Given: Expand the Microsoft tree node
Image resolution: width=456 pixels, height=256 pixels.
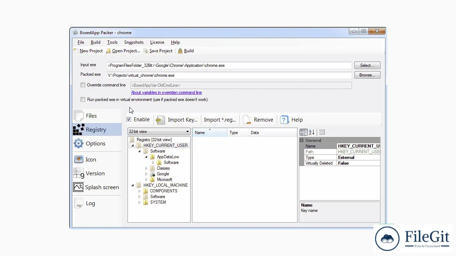Looking at the screenshot, I should click(146, 180).
